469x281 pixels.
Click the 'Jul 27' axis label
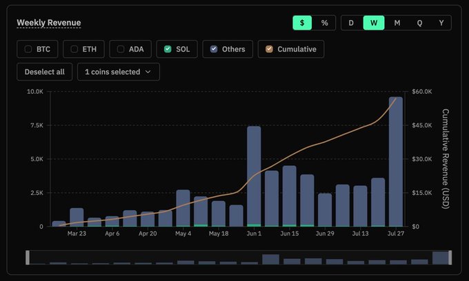coord(396,233)
